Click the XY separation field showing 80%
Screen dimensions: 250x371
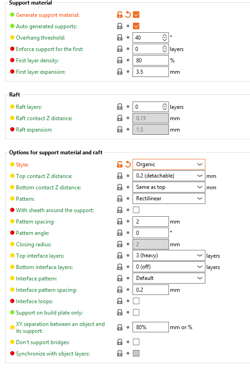151,327
